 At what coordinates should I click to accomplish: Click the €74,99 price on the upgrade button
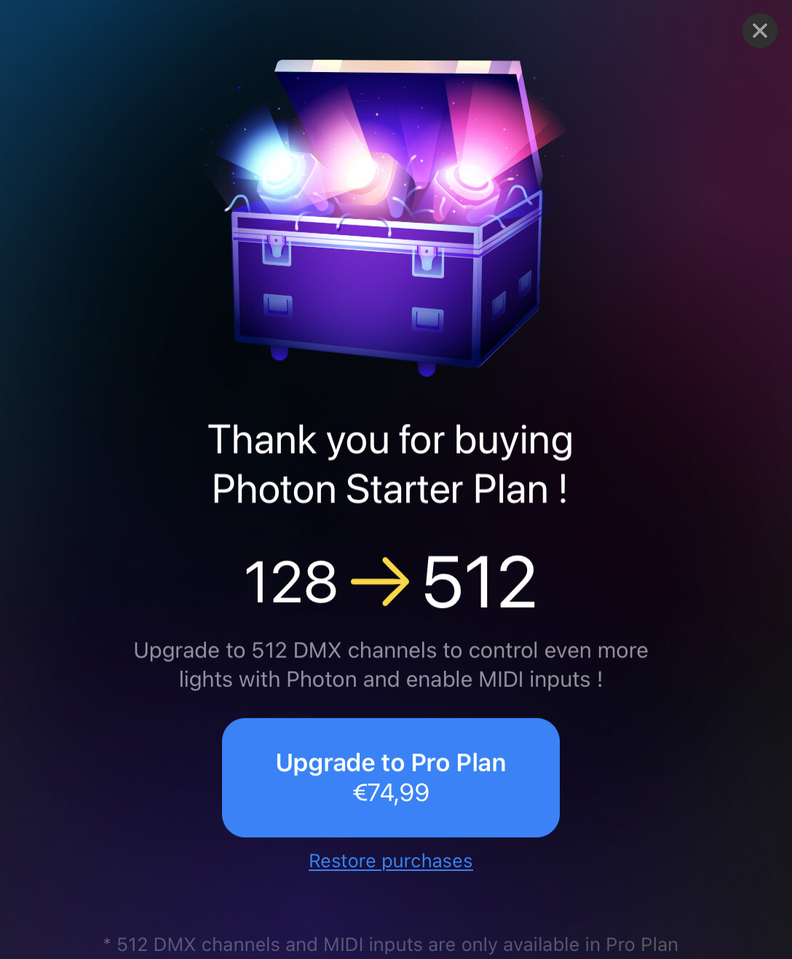pyautogui.click(x=391, y=792)
